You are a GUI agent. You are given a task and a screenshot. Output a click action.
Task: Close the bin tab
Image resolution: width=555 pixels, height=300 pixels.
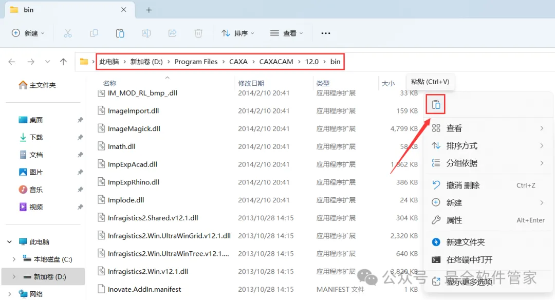(x=123, y=10)
